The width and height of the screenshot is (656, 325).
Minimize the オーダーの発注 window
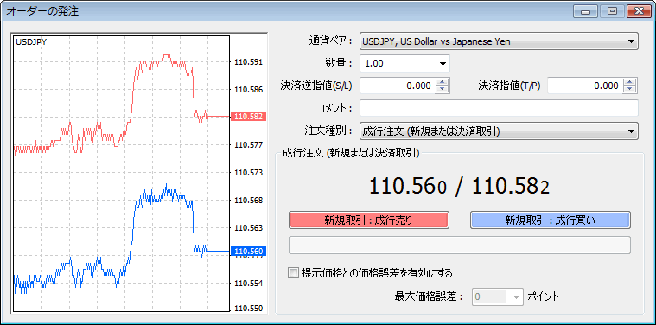point(586,11)
